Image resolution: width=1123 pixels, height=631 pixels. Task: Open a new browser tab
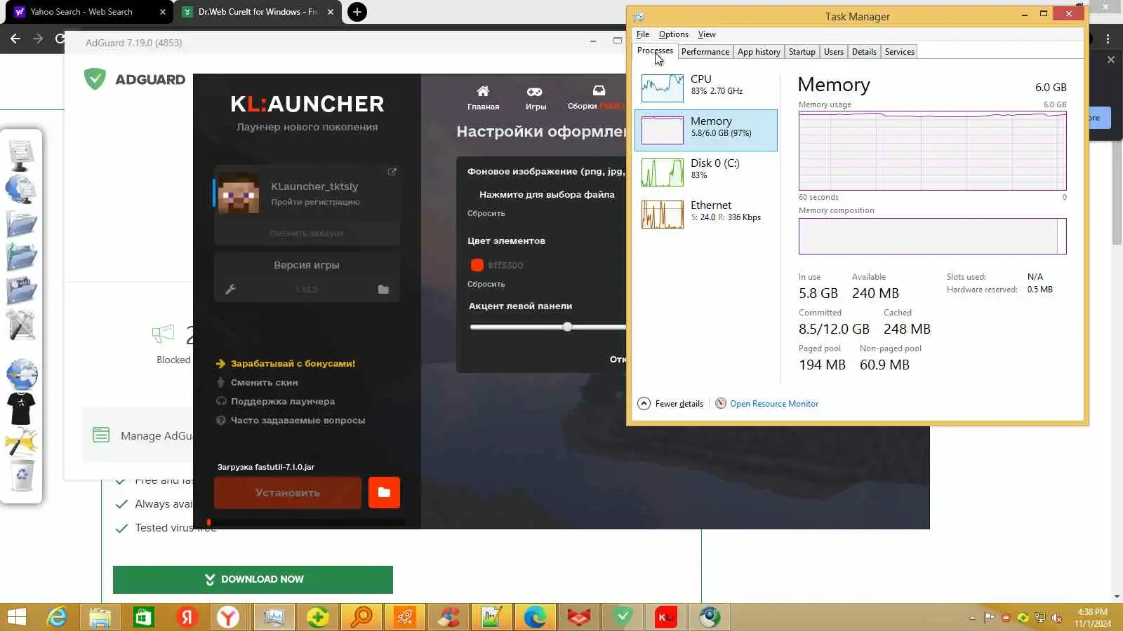357,12
